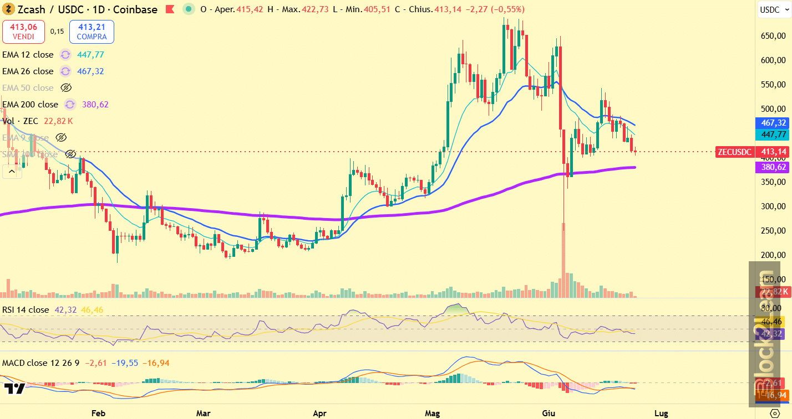
Task: Click the blue 467,32 price axis label
Action: pyautogui.click(x=773, y=123)
